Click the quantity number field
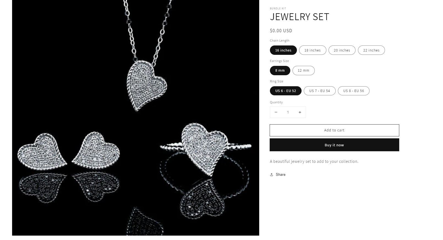The height and width of the screenshot is (240, 443). [x=288, y=112]
